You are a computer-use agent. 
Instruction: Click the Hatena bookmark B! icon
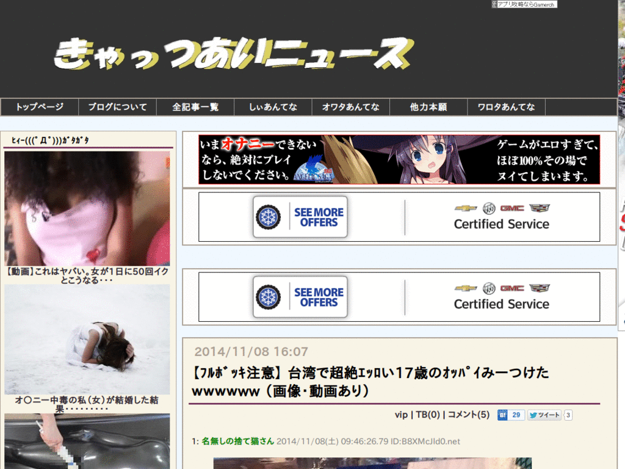click(503, 415)
